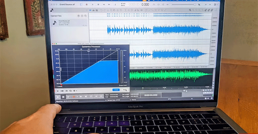
Task: Click the rewind icon in top toolbar
Action: pos(104,4)
